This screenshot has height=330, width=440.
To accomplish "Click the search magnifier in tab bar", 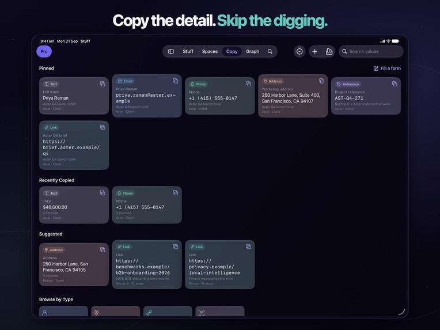I will (270, 51).
